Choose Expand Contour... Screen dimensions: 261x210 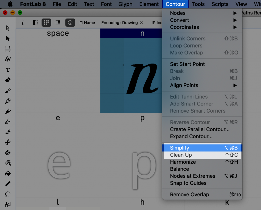[x=202, y=136]
